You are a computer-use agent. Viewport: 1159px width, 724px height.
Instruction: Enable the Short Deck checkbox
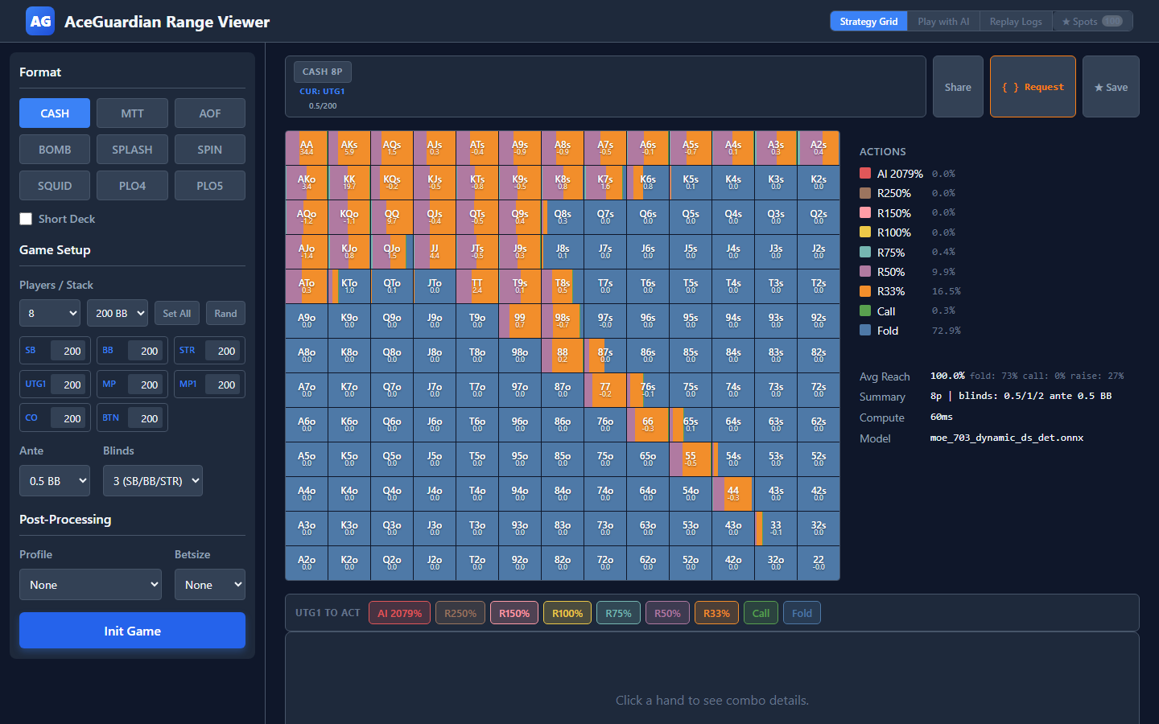click(x=26, y=219)
